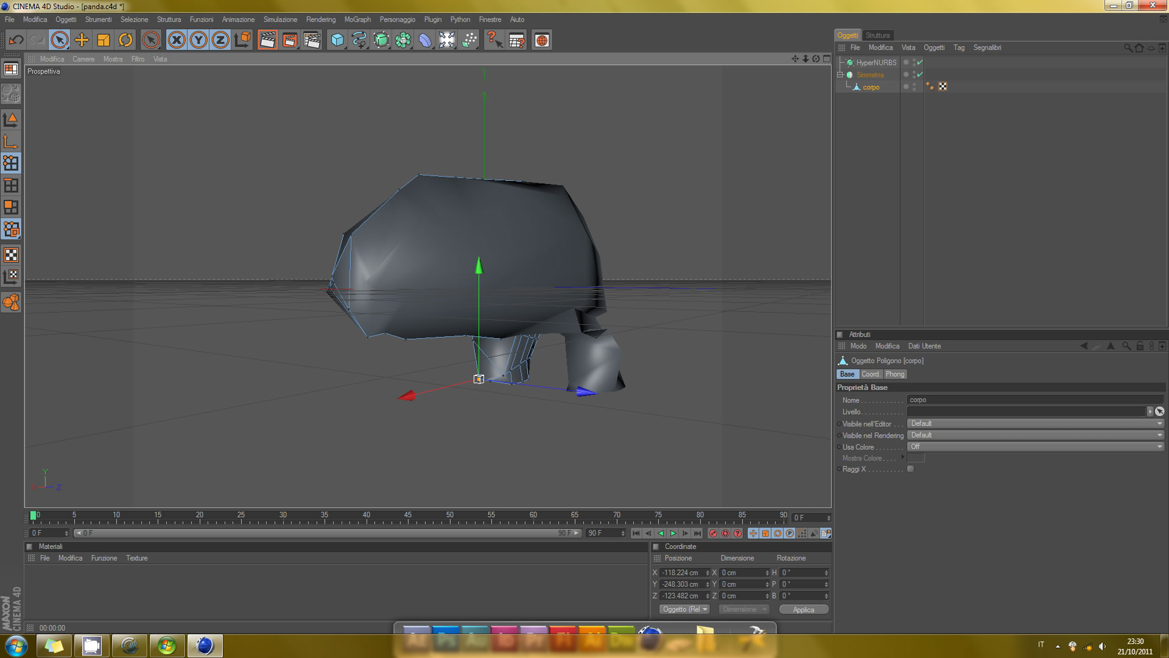Switch to the Coord. tab
Viewport: 1169px width, 658px height.
[870, 374]
